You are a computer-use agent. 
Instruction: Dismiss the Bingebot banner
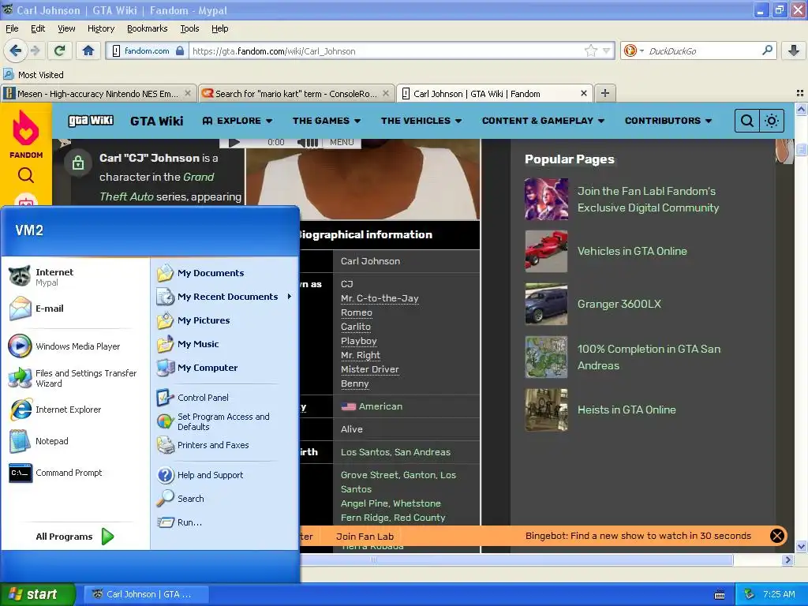pyautogui.click(x=776, y=536)
